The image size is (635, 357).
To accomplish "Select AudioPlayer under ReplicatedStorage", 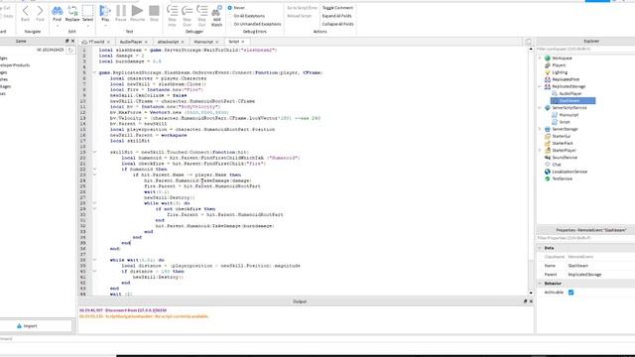I will [571, 93].
